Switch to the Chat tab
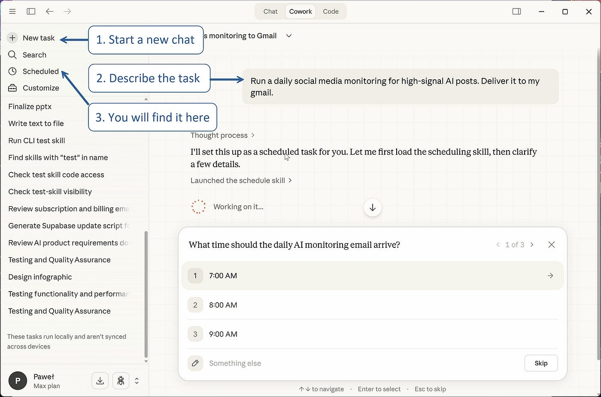Image resolution: width=601 pixels, height=397 pixels. [270, 12]
